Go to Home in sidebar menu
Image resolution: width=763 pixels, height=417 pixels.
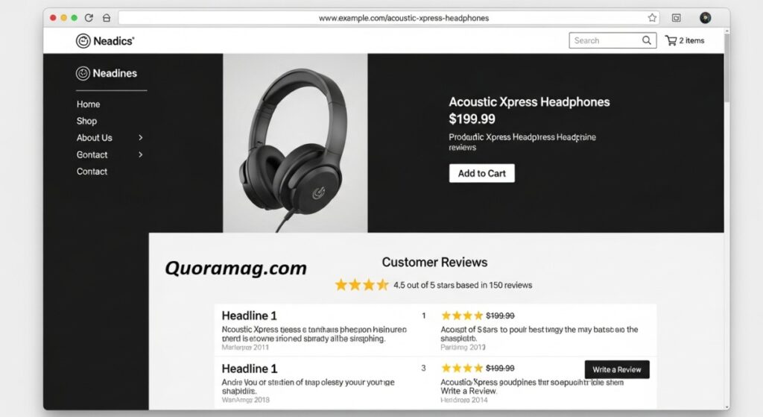click(x=88, y=104)
